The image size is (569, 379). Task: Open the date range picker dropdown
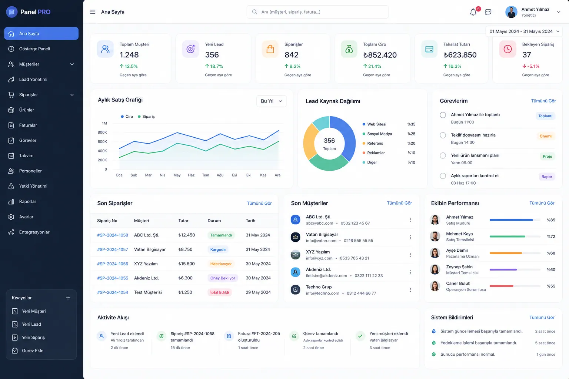pyautogui.click(x=524, y=31)
